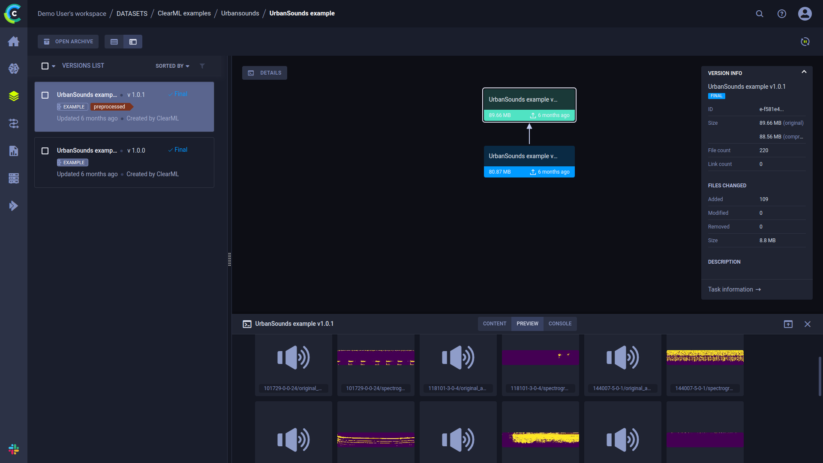823x463 pixels.
Task: Switch to CONSOLE tab in preview panel
Action: coord(560,323)
